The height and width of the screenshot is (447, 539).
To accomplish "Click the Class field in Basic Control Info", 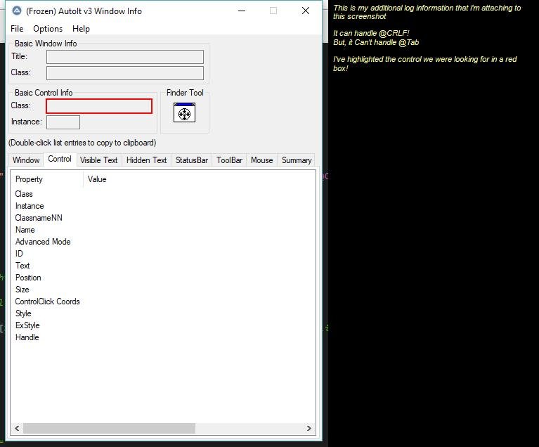I will coord(99,106).
